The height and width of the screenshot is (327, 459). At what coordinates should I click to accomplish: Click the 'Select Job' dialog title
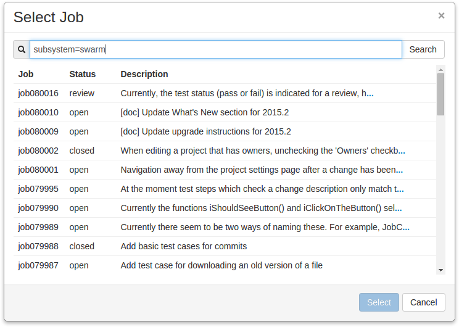point(49,17)
